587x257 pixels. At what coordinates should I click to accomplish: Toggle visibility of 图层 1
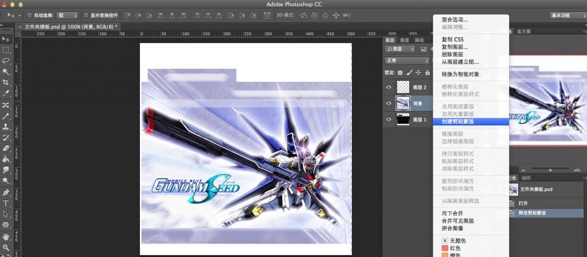[389, 120]
